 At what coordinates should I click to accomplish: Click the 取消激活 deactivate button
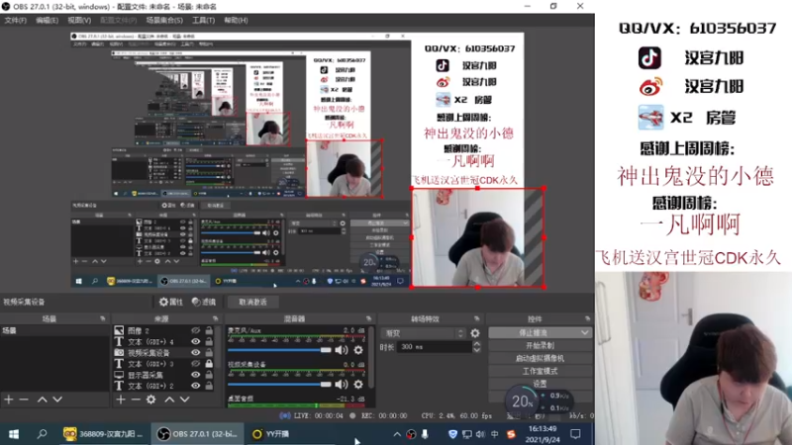[x=252, y=302]
